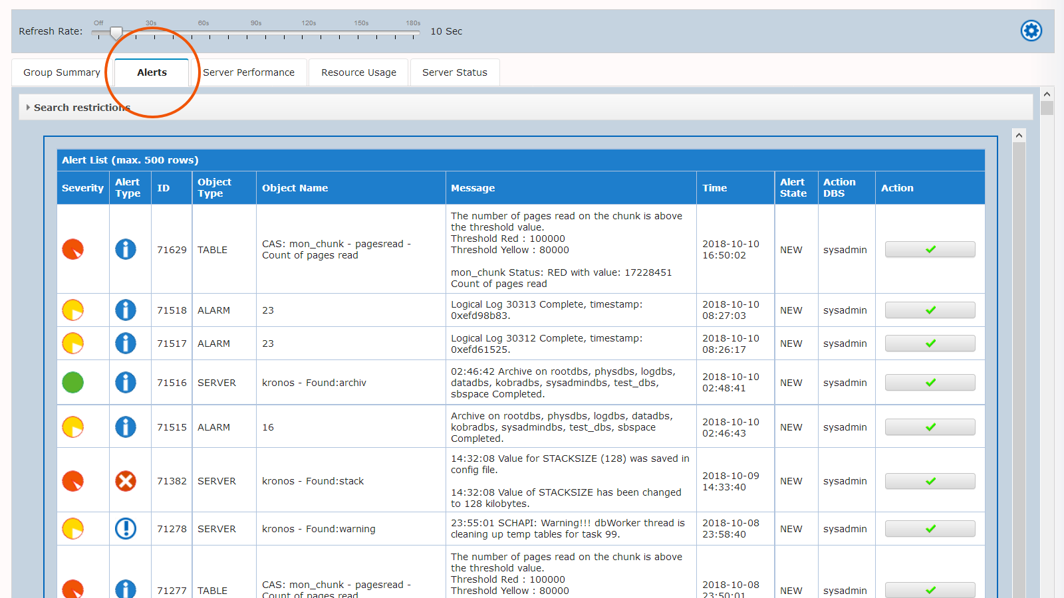
Task: Open the Resource Usage tab
Action: (x=358, y=72)
